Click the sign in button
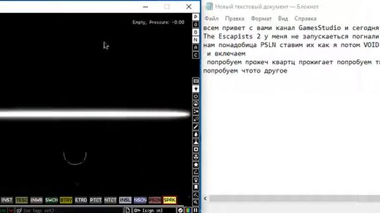The height and width of the screenshot is (213, 380). click(x=154, y=211)
